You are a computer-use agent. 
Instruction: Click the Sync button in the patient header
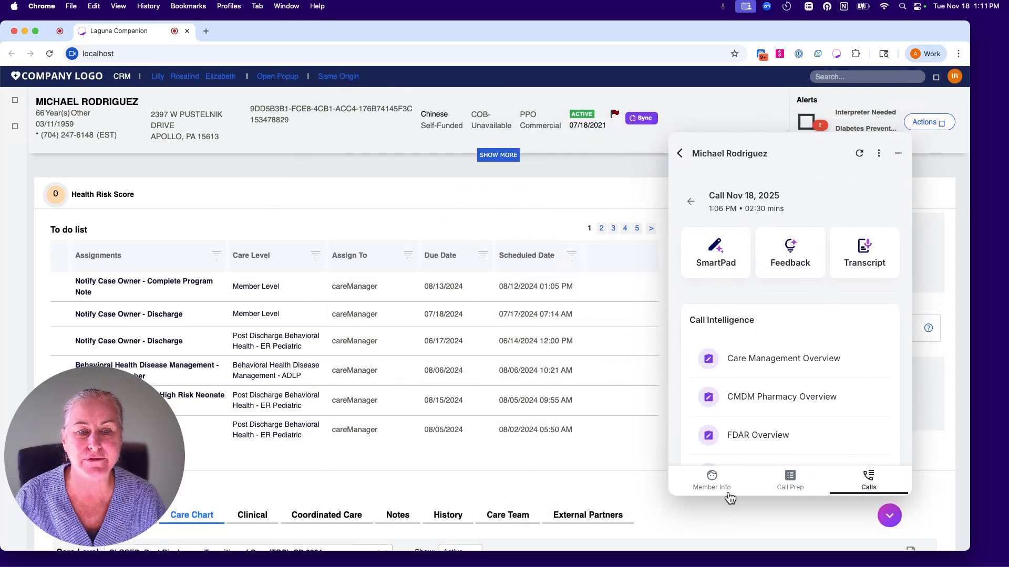(641, 118)
